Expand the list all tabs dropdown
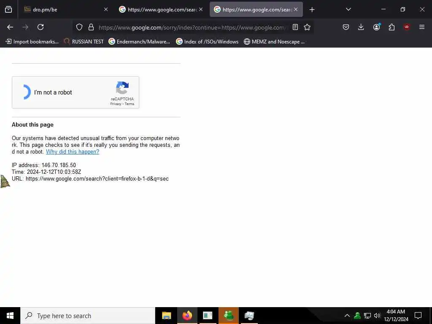The width and height of the screenshot is (432, 324). 348,9
